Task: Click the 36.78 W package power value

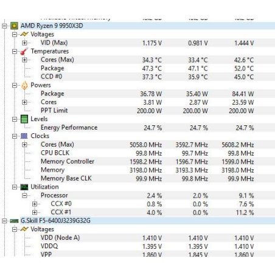Action: [151, 94]
